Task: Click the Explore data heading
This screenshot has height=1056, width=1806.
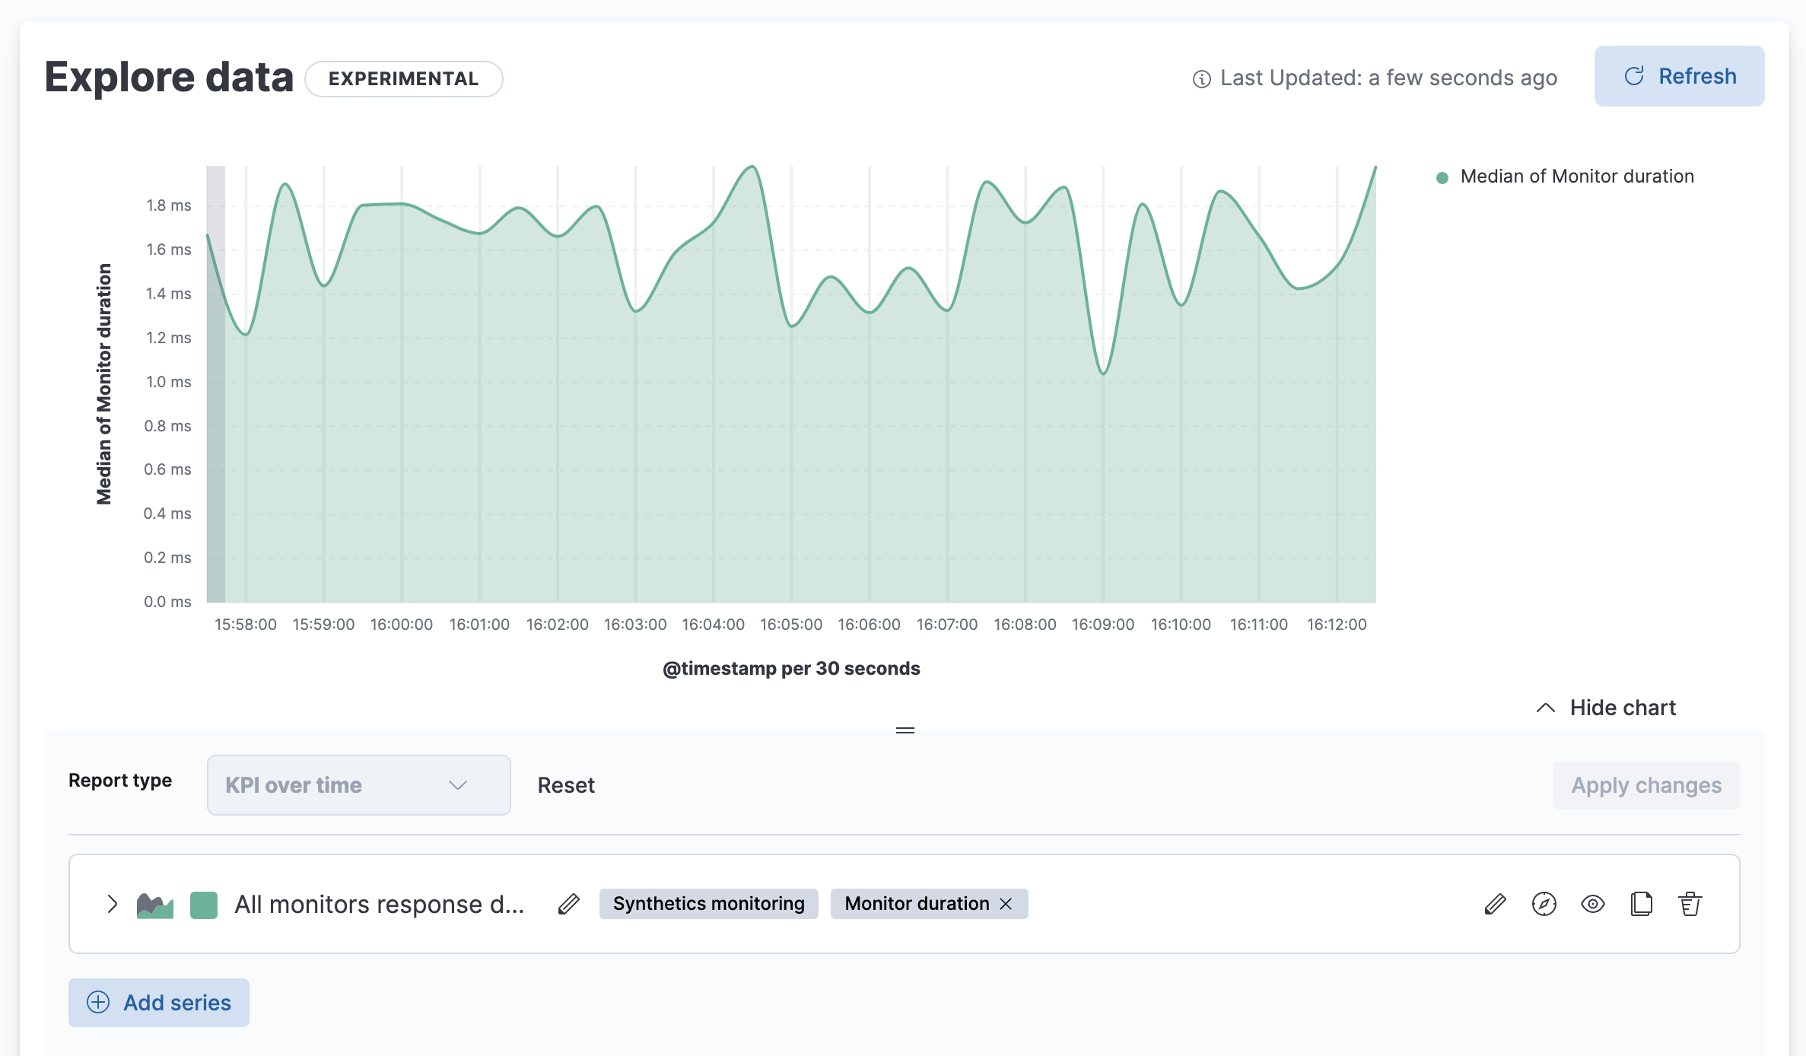Action: click(x=169, y=78)
